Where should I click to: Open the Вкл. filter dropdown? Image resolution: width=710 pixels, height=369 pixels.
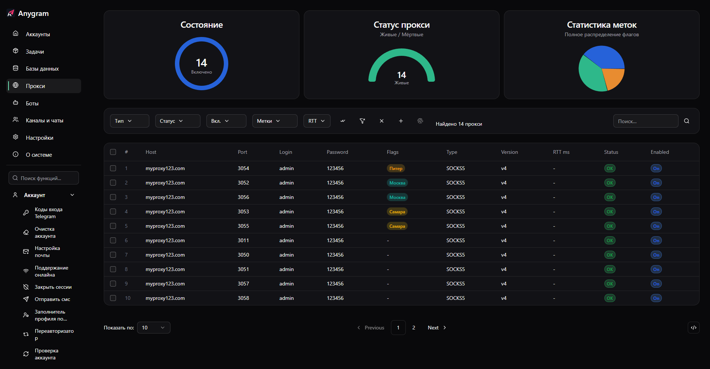point(226,121)
